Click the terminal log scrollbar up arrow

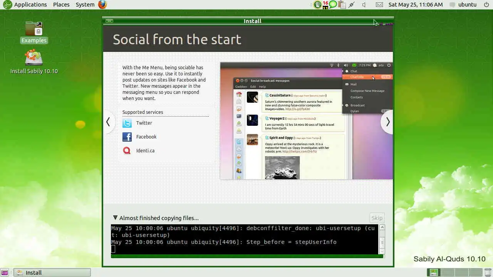pos(382,227)
